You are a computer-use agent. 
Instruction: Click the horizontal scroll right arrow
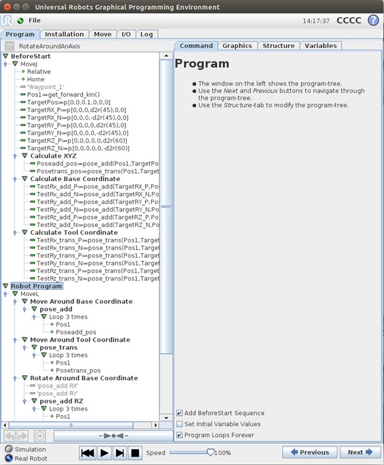tap(156, 425)
